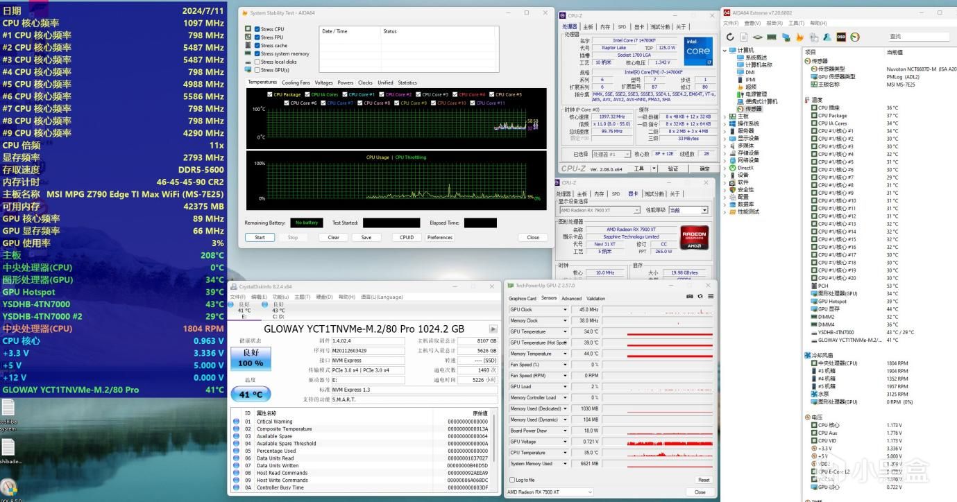Expand the 主板 node in AIDA64 tree
The height and width of the screenshot is (502, 957).
coord(726,116)
